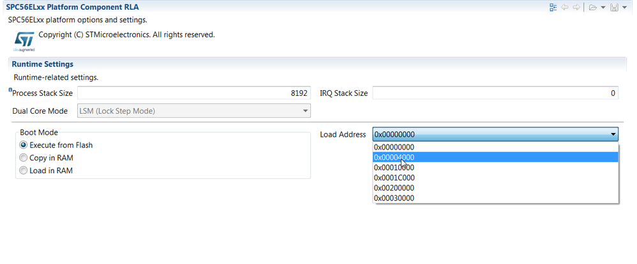Choose load address 0x00010000
This screenshot has height=264, width=637.
point(496,167)
